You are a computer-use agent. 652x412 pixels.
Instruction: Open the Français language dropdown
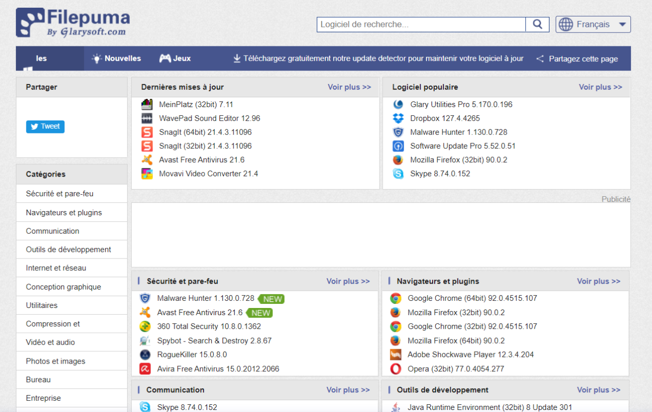click(593, 24)
